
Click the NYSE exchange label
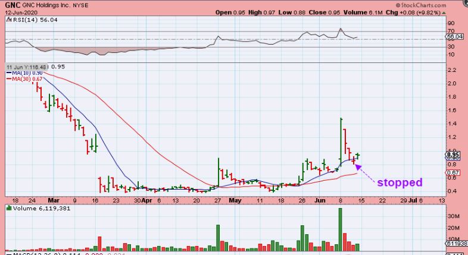click(80, 5)
